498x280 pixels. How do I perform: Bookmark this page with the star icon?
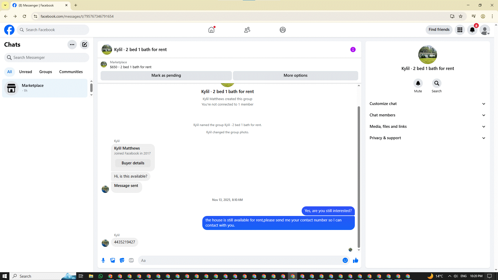coord(461,16)
